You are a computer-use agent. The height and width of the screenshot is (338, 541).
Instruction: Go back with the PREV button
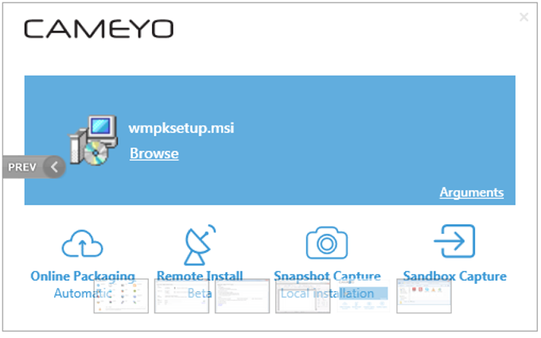[x=33, y=167]
